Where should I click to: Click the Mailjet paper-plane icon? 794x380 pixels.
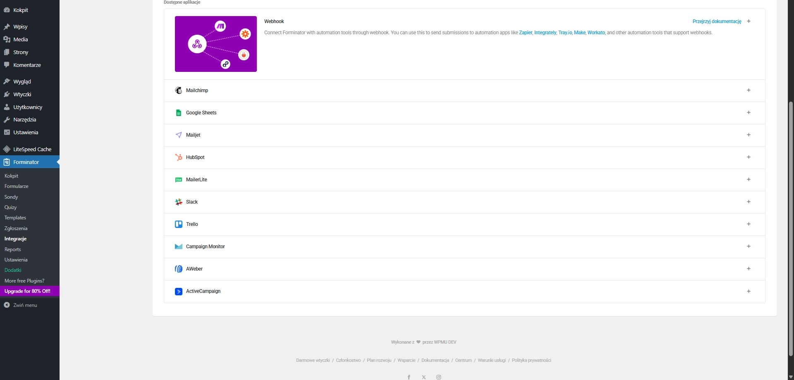click(x=179, y=135)
